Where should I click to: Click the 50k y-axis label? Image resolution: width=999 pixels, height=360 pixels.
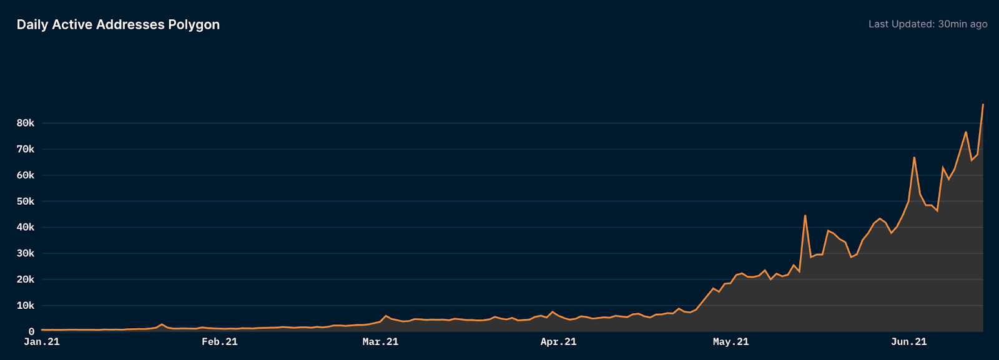coord(26,202)
